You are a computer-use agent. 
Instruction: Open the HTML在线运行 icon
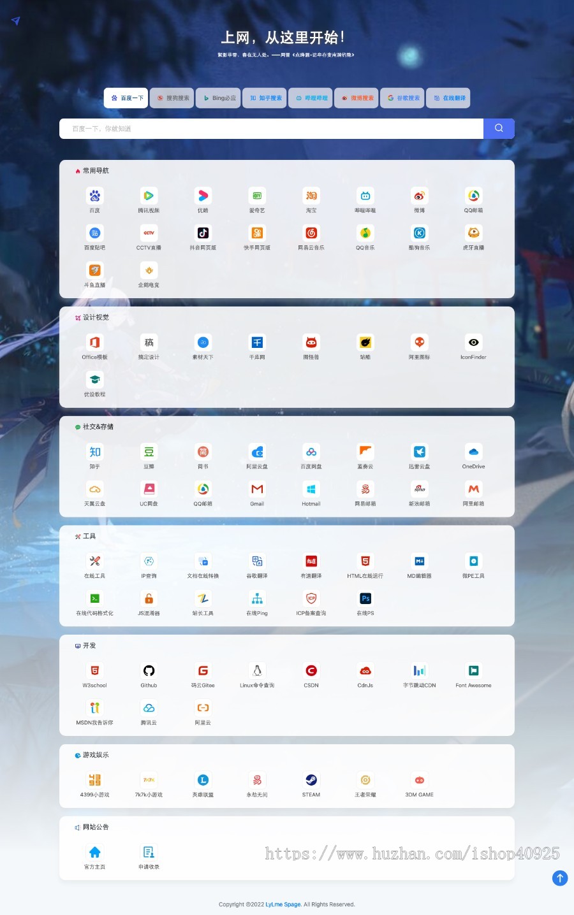(365, 561)
